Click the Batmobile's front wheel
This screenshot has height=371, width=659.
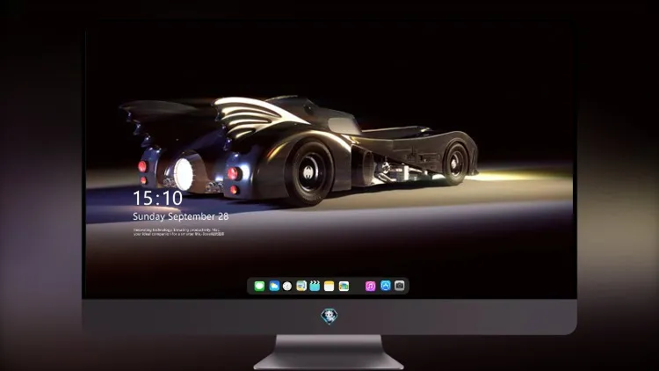pyautogui.click(x=455, y=164)
